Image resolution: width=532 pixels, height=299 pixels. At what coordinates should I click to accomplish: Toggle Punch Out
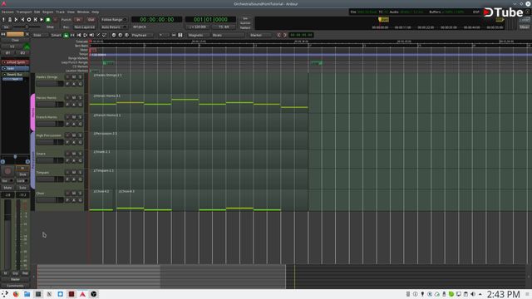click(91, 20)
